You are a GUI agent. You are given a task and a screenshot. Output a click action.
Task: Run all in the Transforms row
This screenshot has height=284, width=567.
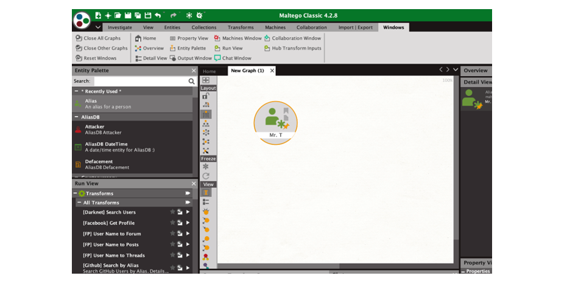(188, 193)
